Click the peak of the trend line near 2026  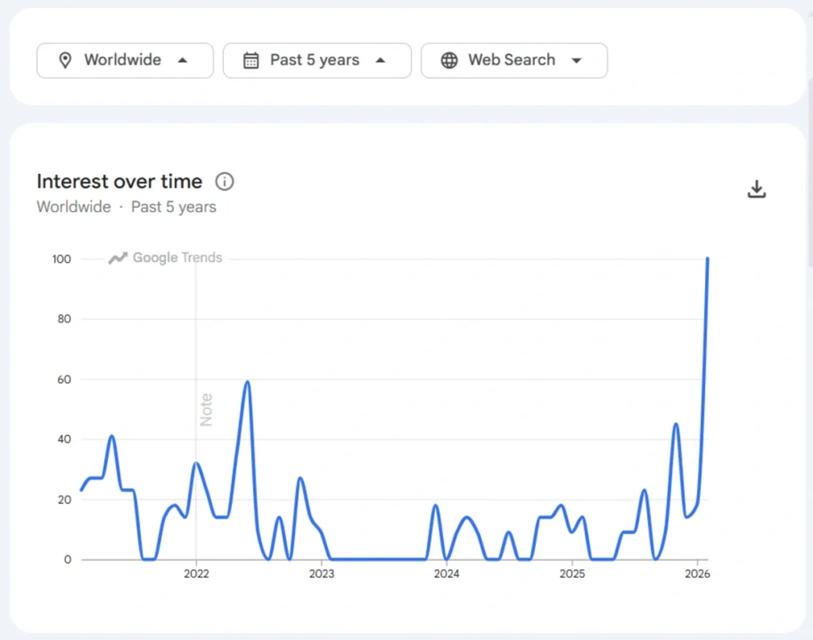tap(707, 259)
